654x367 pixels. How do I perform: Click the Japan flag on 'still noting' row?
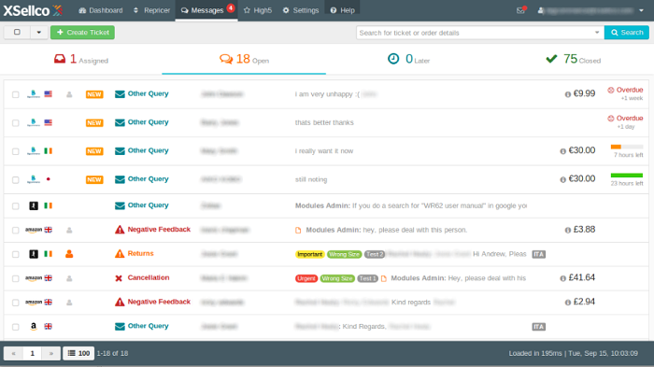pos(49,179)
